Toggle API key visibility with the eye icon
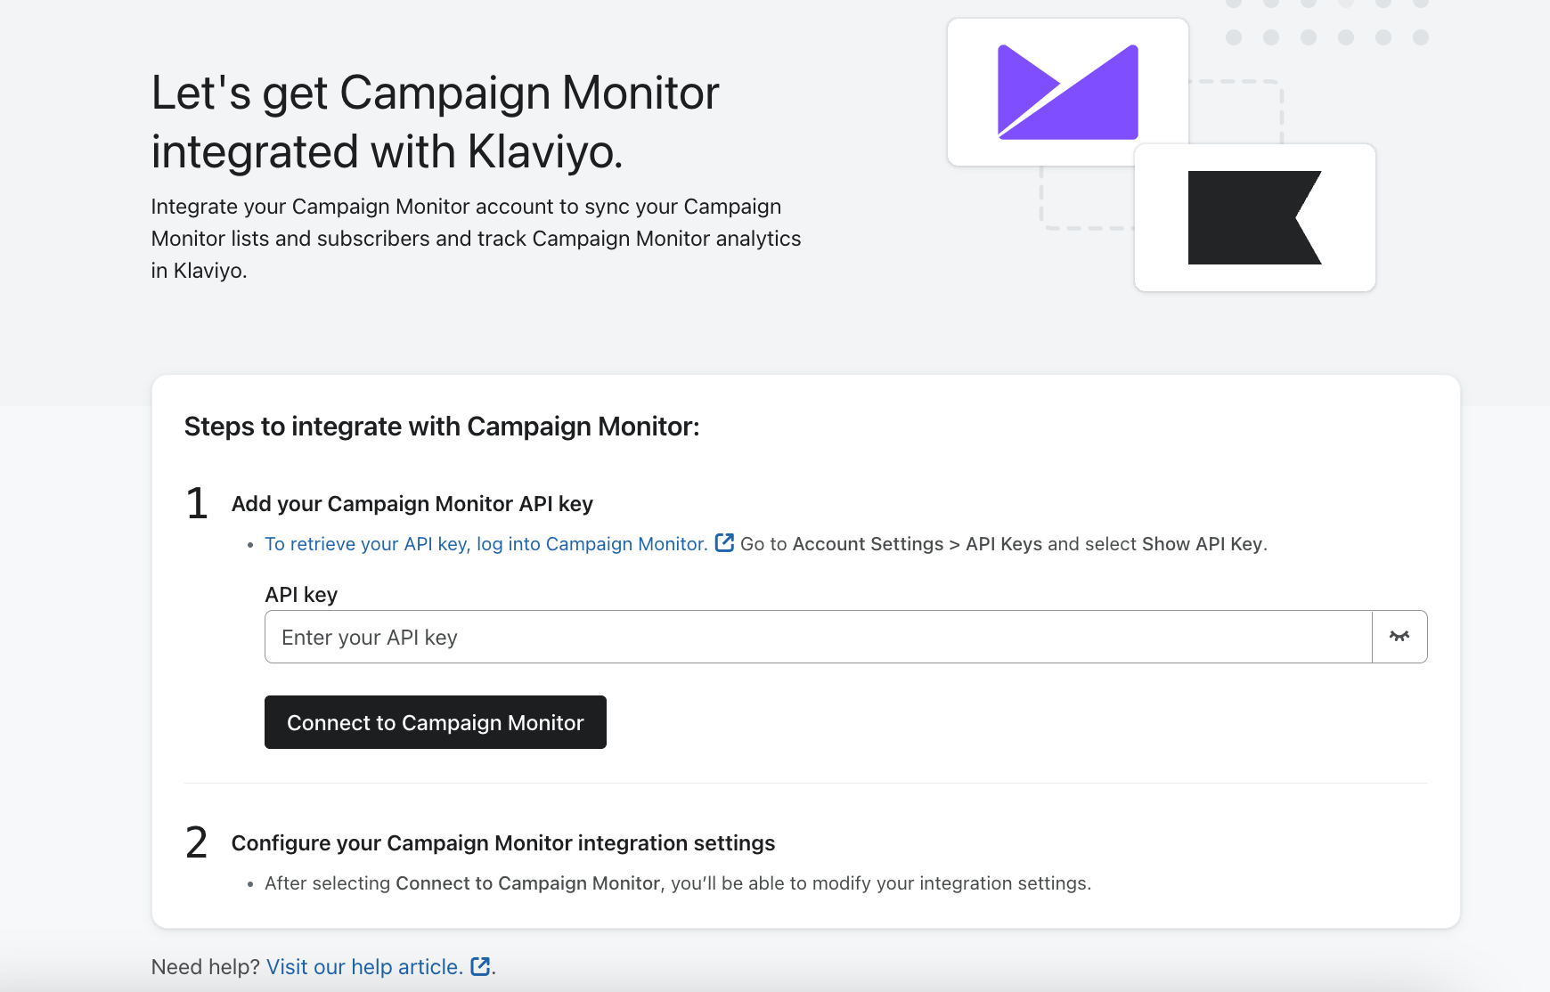Viewport: 1550px width, 992px height. [x=1399, y=637]
